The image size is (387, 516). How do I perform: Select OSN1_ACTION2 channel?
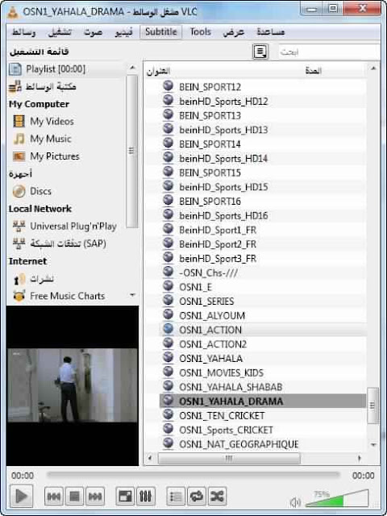213,344
